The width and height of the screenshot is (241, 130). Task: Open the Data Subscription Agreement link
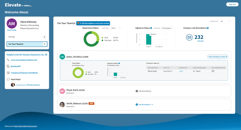pyautogui.click(x=25, y=126)
